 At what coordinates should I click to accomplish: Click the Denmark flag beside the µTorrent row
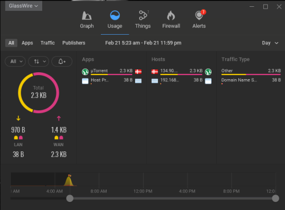(138, 72)
